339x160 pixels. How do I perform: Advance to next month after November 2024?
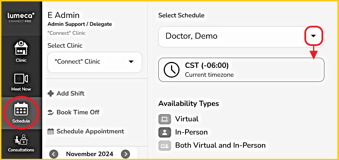pyautogui.click(x=125, y=154)
